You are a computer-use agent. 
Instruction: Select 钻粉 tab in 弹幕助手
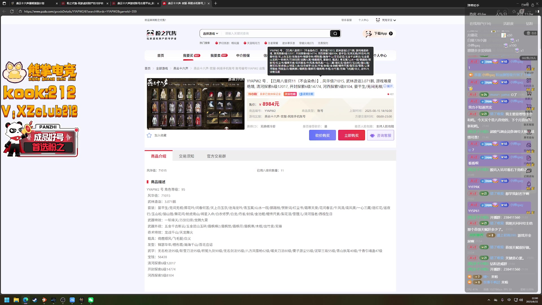coord(529,24)
